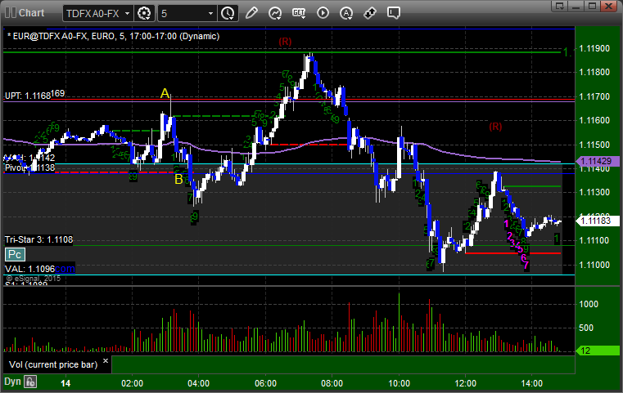This screenshot has width=623, height=393.
Task: Click the UPT: 1.1168 label
Action: pos(28,96)
